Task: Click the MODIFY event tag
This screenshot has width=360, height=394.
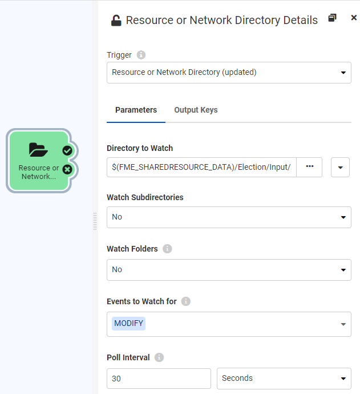Action: [x=128, y=324]
